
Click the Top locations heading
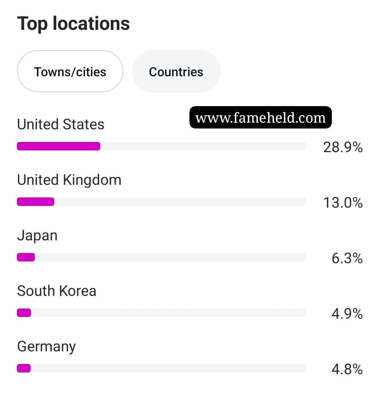pyautogui.click(x=73, y=24)
